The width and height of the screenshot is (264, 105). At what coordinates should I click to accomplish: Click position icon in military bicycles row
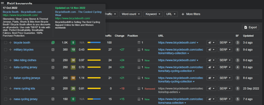click(139, 50)
